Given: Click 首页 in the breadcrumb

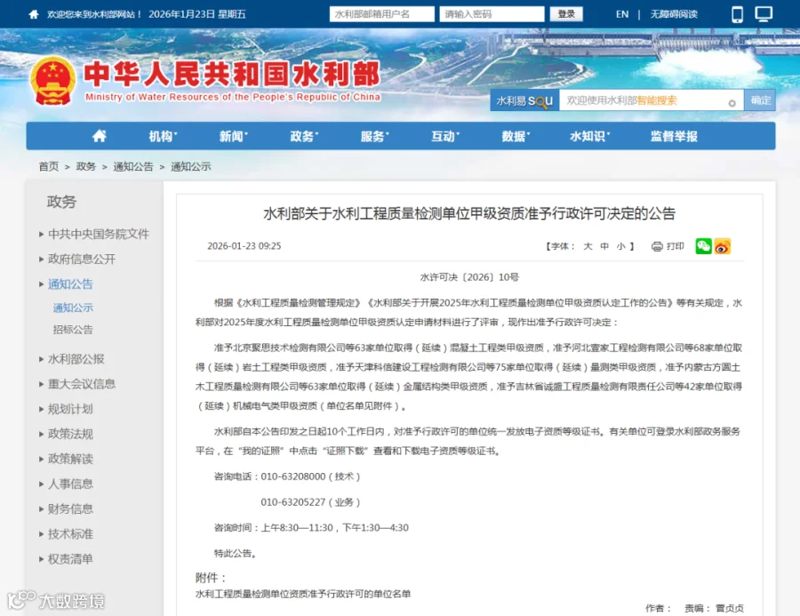Looking at the screenshot, I should [x=49, y=166].
